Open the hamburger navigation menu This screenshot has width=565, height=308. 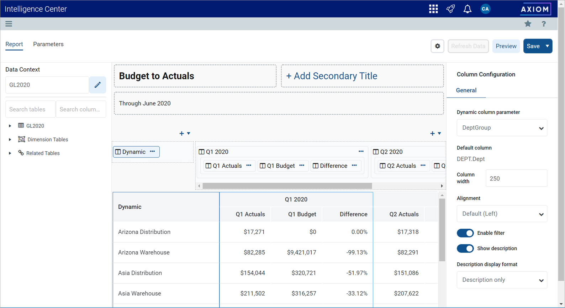point(9,24)
